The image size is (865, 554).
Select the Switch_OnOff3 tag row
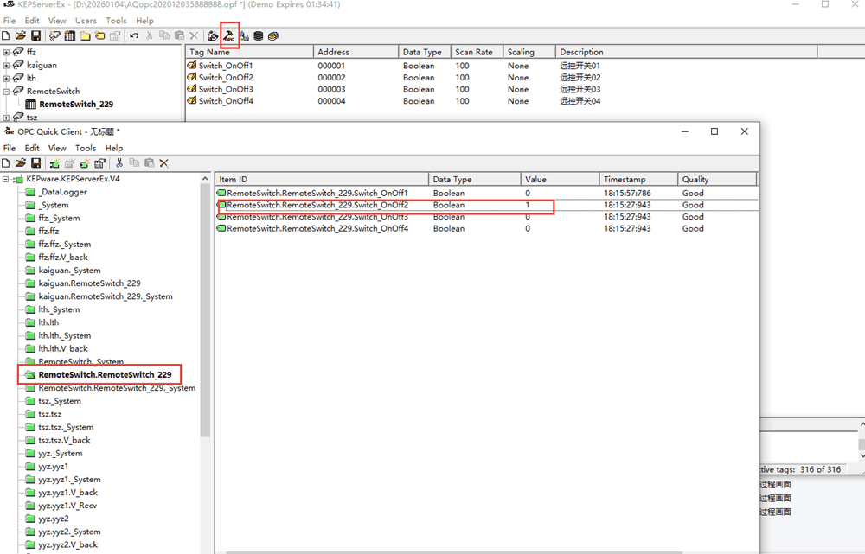click(x=225, y=89)
